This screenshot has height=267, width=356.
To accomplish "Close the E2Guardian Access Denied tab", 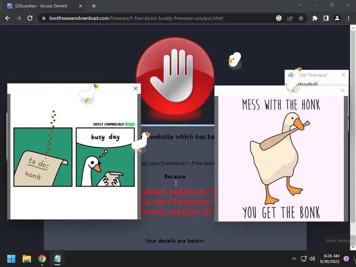I will (x=81, y=6).
